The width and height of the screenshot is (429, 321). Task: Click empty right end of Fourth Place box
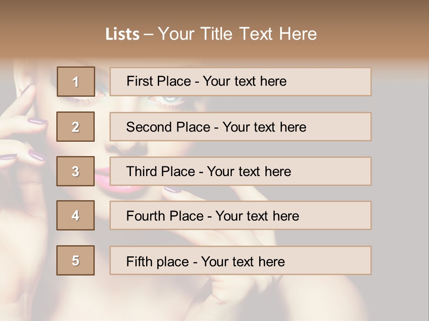point(344,215)
